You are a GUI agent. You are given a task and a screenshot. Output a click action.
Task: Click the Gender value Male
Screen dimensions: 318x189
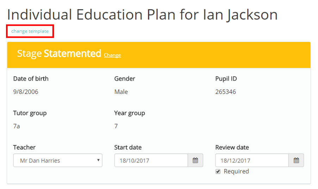tap(121, 92)
